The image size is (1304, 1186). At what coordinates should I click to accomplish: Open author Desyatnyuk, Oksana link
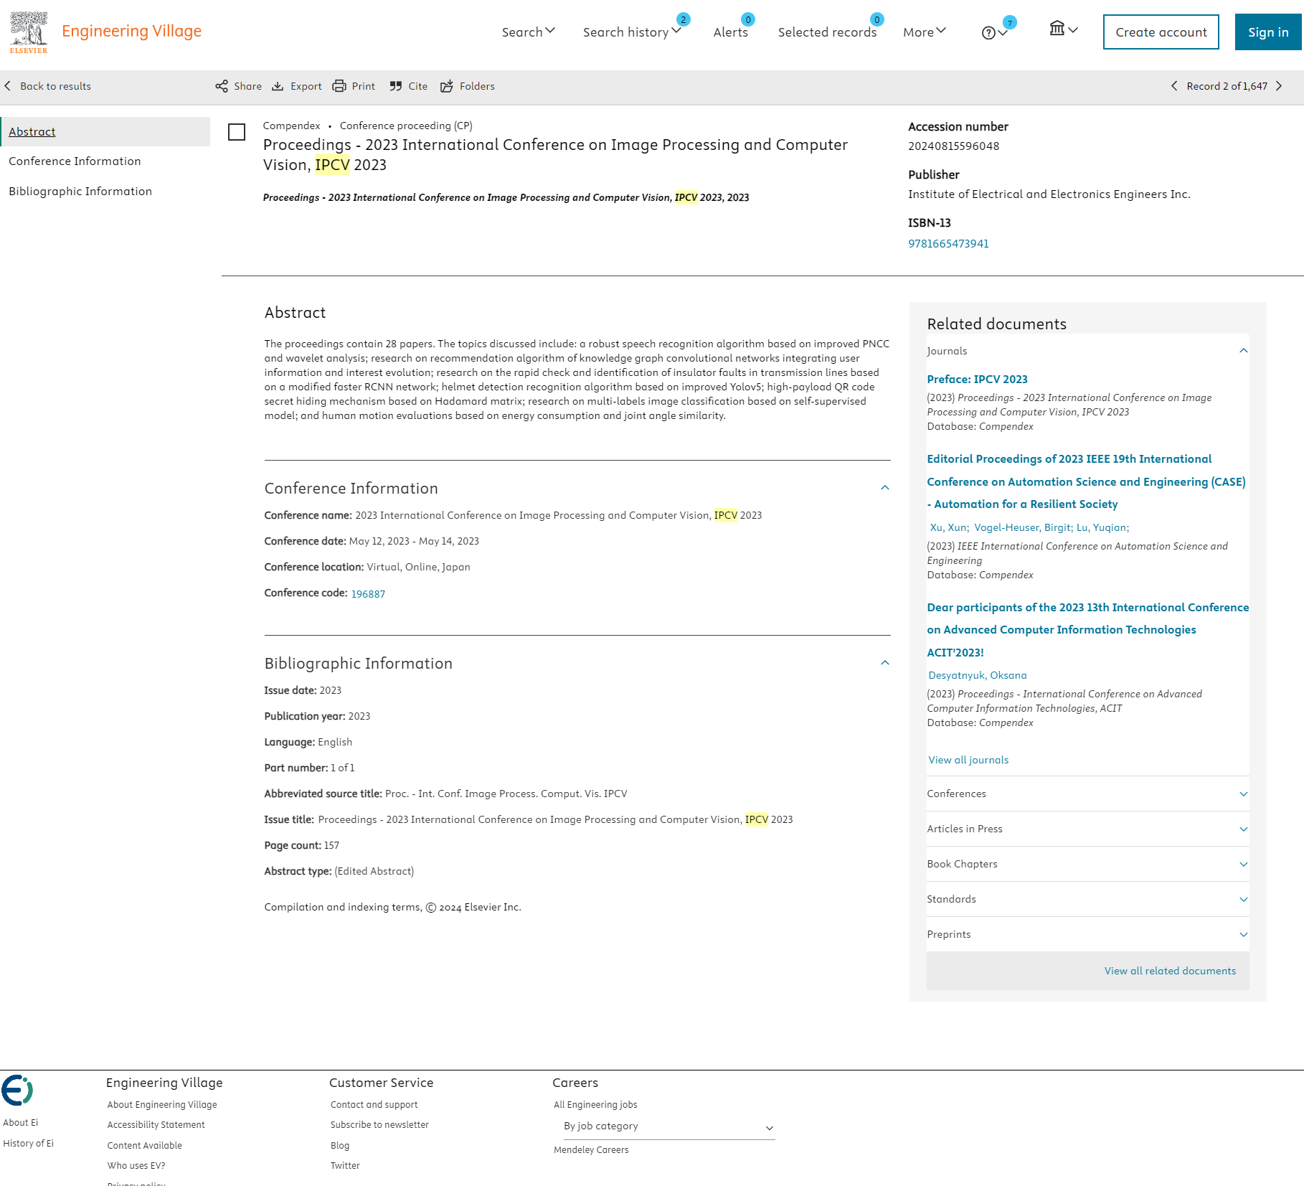[x=977, y=675]
